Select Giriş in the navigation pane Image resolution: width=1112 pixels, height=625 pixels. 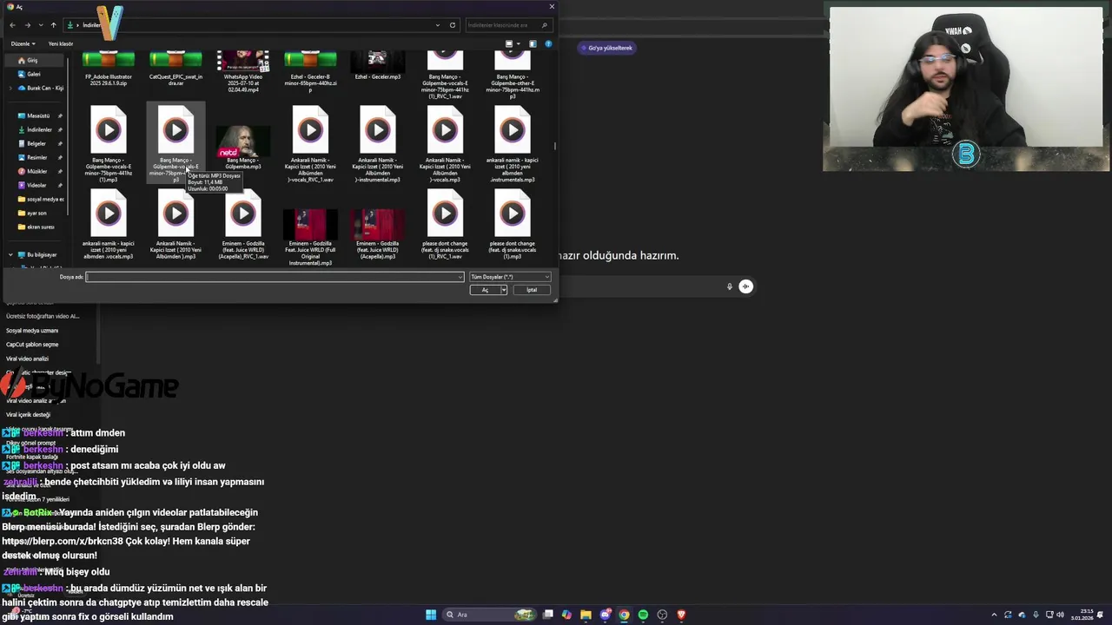pyautogui.click(x=34, y=60)
